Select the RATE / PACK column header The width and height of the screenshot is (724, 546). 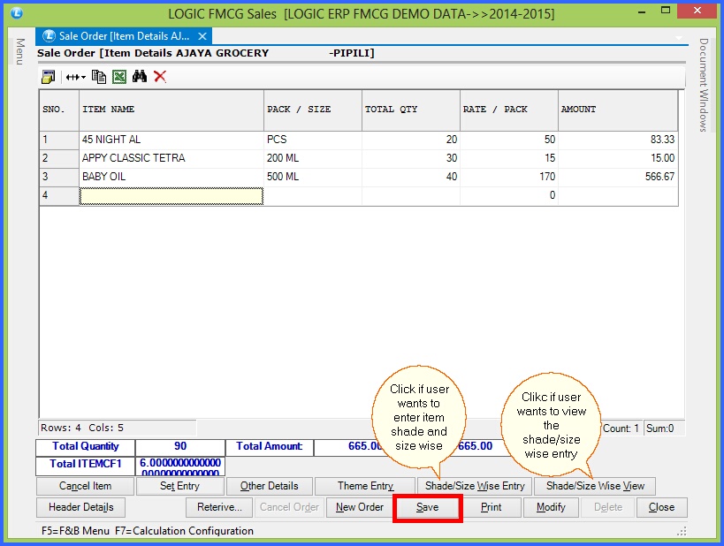pyautogui.click(x=509, y=110)
